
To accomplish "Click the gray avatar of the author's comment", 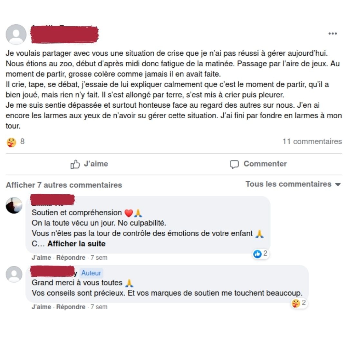I will click(14, 274).
